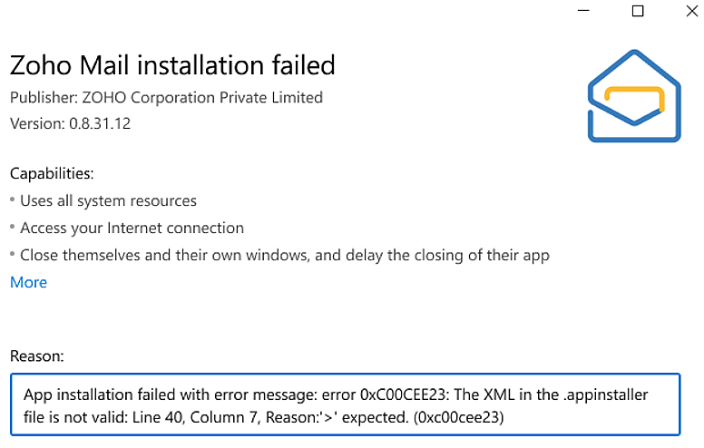Select the "Uses all system resources" capability
704x448 pixels.
click(108, 200)
